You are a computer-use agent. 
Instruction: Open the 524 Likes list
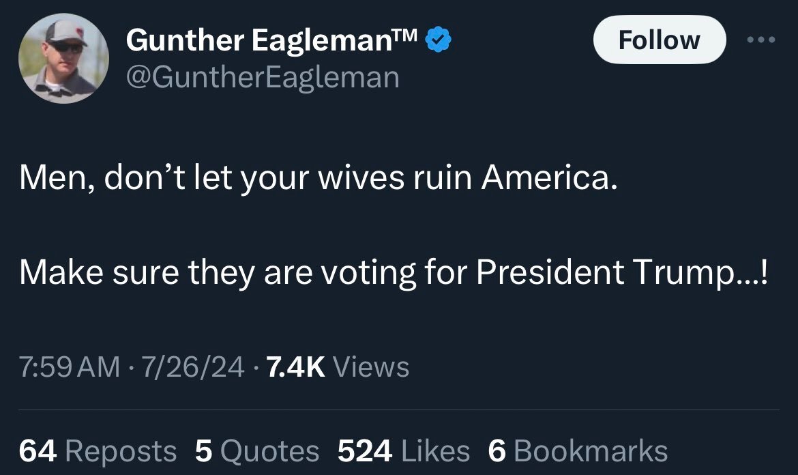point(404,450)
